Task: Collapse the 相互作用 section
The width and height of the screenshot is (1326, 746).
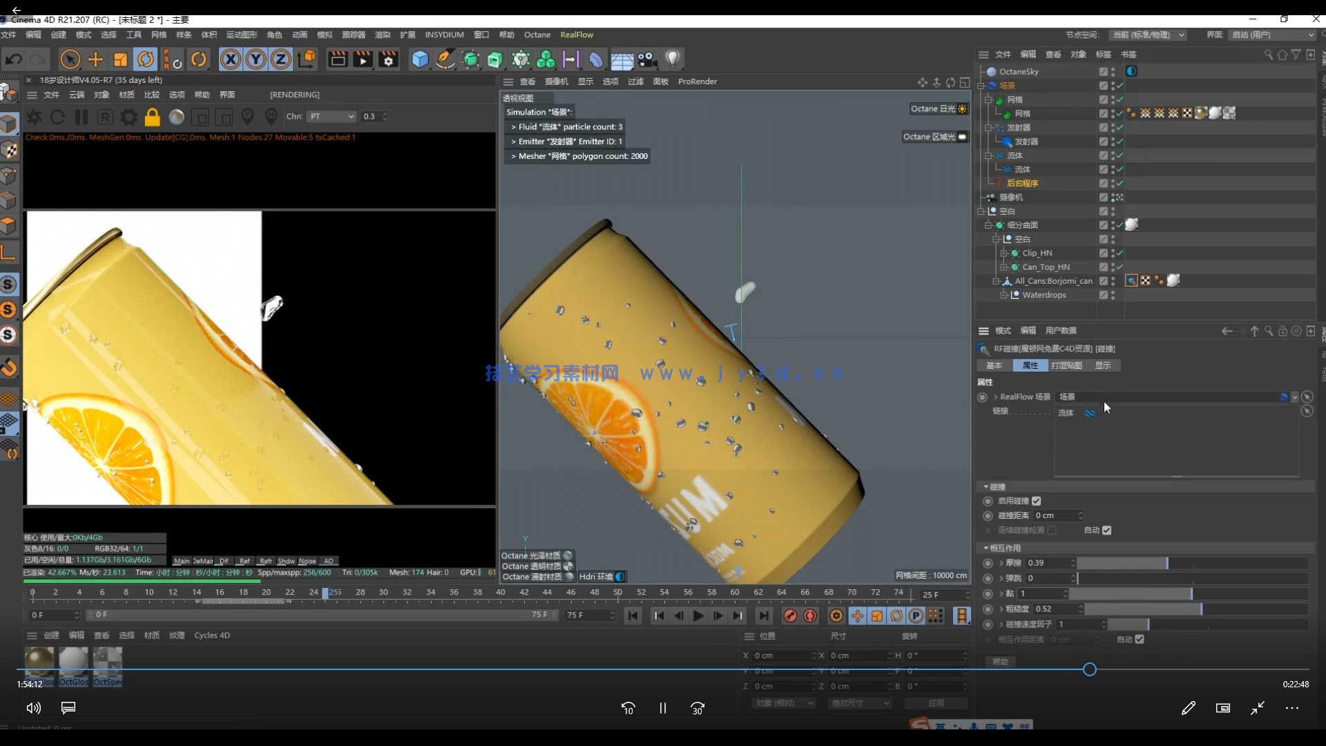Action: pyautogui.click(x=986, y=548)
